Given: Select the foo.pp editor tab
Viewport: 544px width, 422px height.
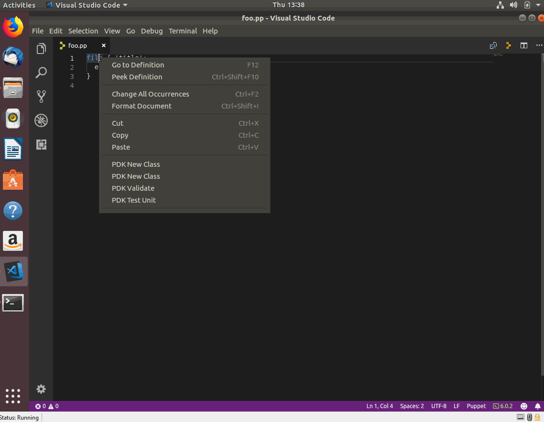Looking at the screenshot, I should click(82, 45).
